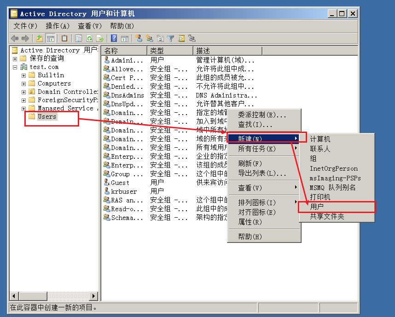Screen dimensions: 395x317
Task: Expand the ForeignSecurityPrincipals node
Action: [23, 100]
